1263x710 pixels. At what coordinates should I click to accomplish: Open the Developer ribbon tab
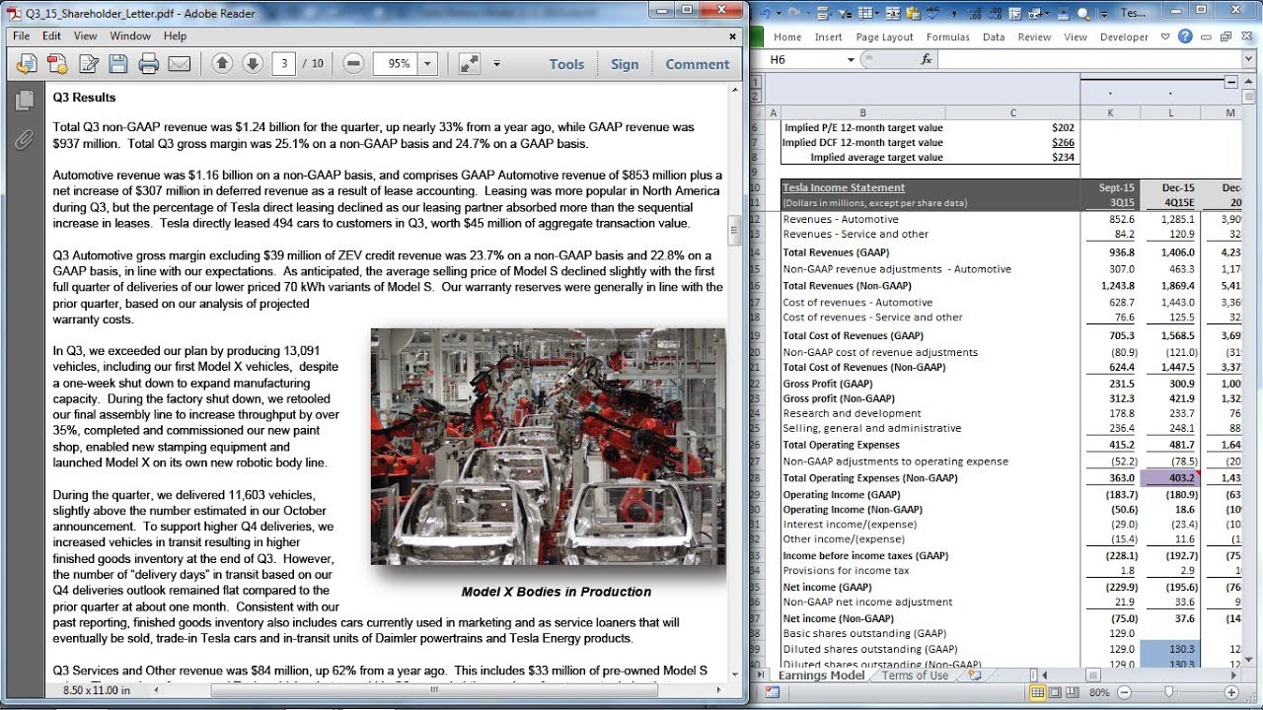tap(1124, 36)
